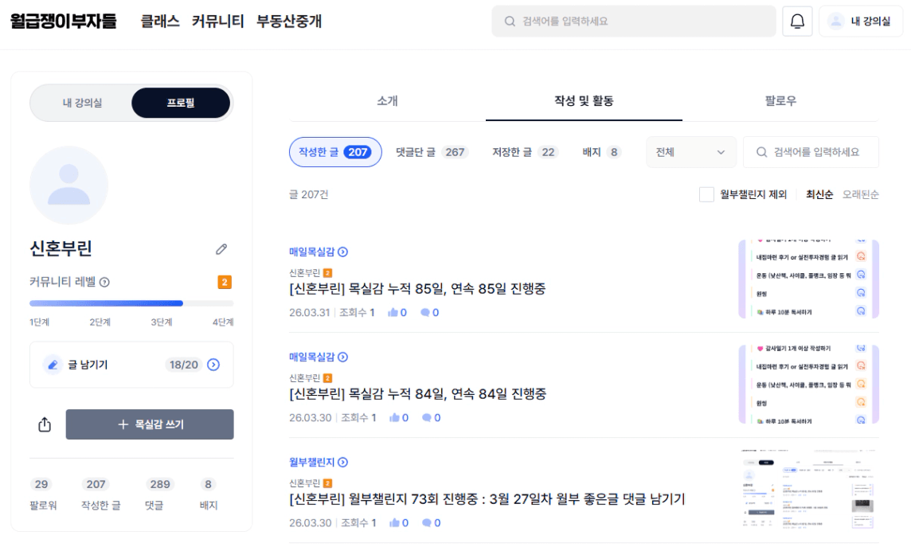Show the 댓글단 글 267 list
Viewport: 911px width, 547px height.
(431, 152)
